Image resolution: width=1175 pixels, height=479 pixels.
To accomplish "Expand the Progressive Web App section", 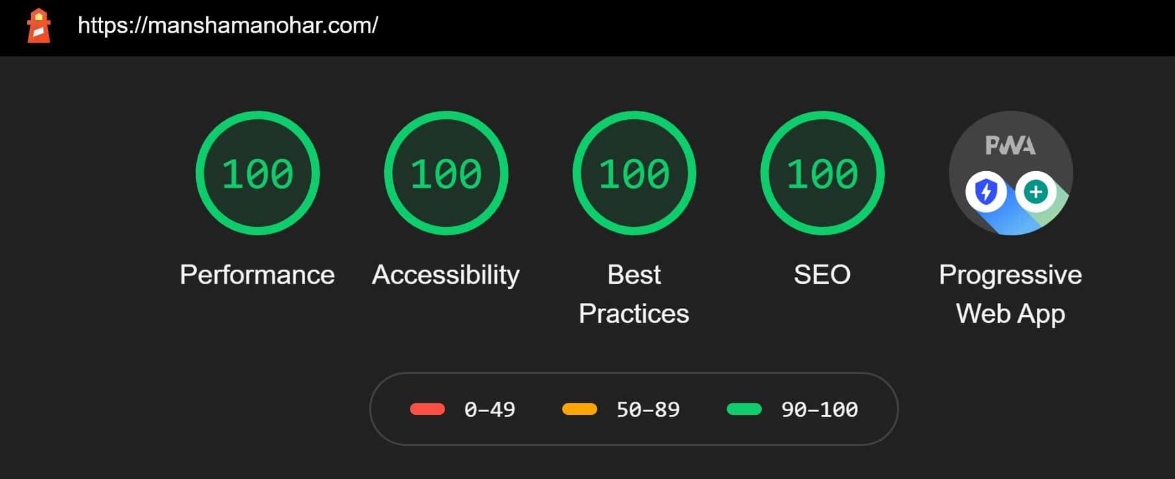I will 1010,294.
